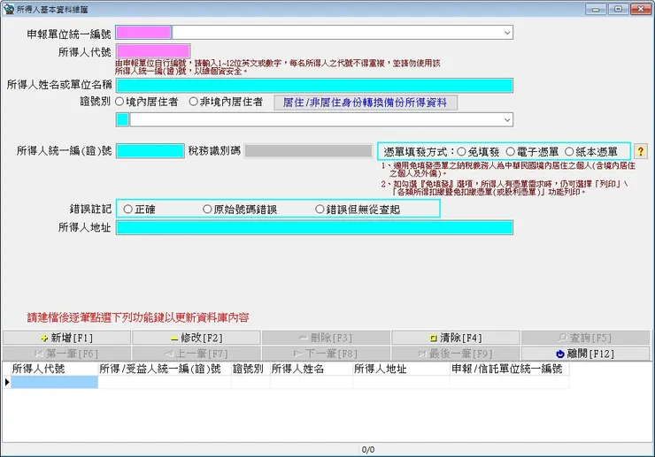Click the 第一筆[F6] navigation button
Viewport: 655px width, 457px height.
click(67, 354)
